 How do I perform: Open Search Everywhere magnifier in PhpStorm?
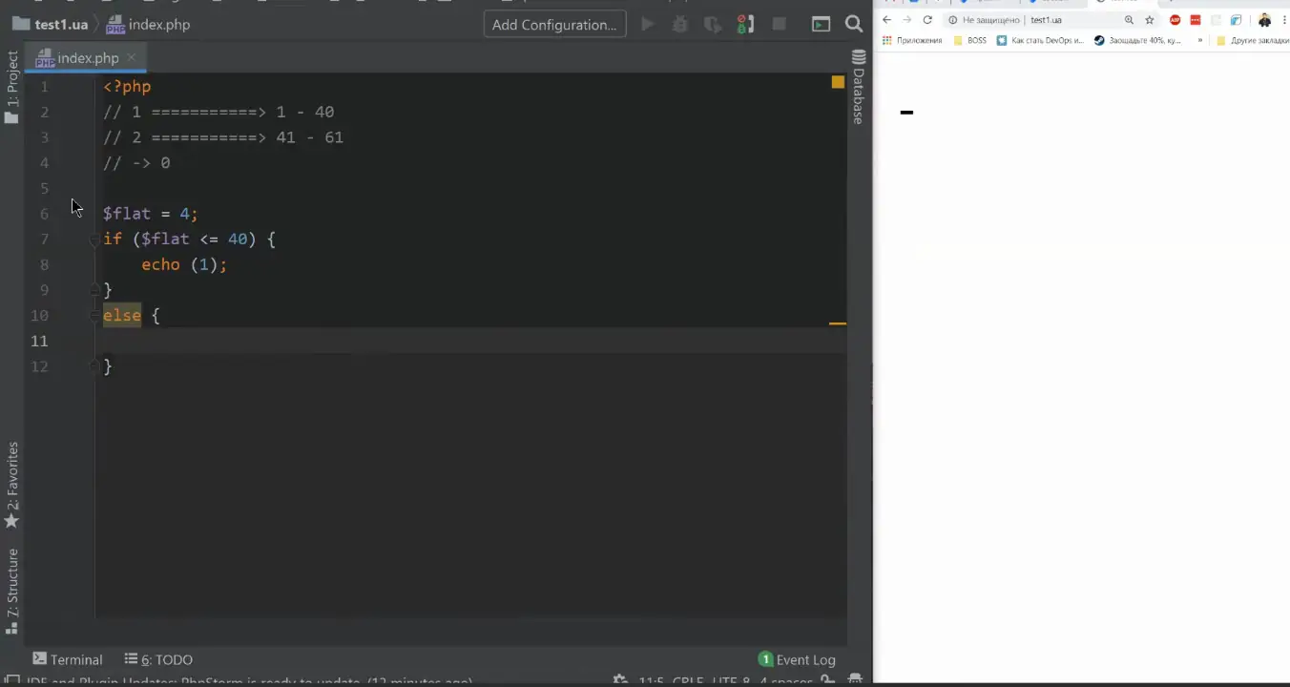click(x=854, y=25)
